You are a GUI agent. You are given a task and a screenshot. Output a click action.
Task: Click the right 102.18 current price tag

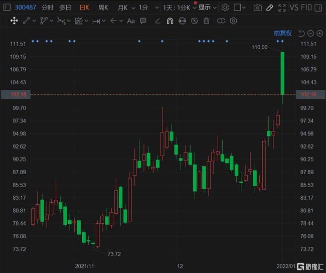click(x=310, y=94)
